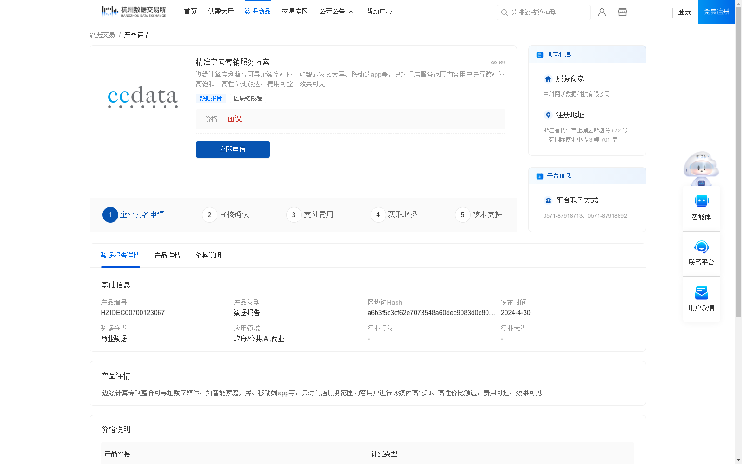Image resolution: width=742 pixels, height=464 pixels.
Task: Click the 数据报告 tag
Action: (x=211, y=98)
